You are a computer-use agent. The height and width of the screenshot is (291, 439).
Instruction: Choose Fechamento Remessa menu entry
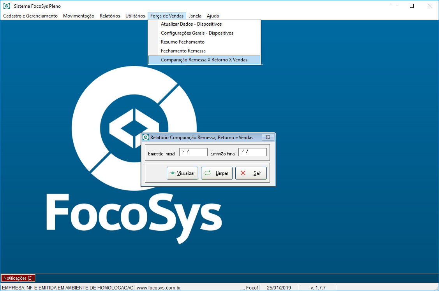(x=205, y=51)
